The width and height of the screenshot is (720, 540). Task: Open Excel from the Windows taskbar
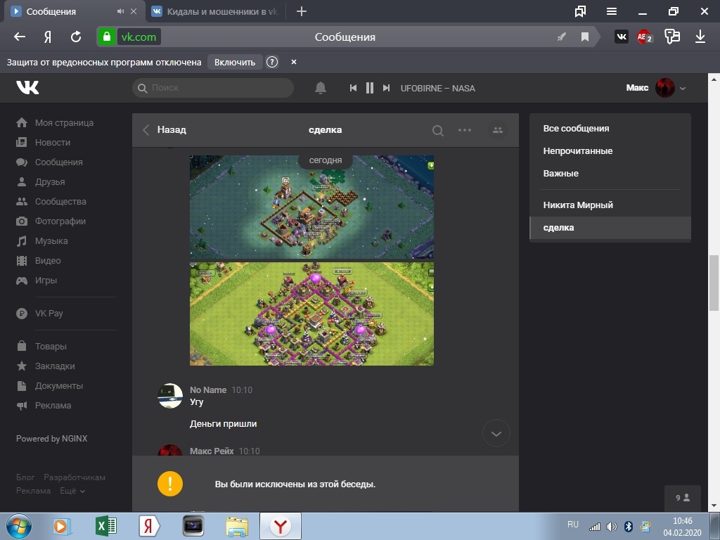(x=105, y=526)
